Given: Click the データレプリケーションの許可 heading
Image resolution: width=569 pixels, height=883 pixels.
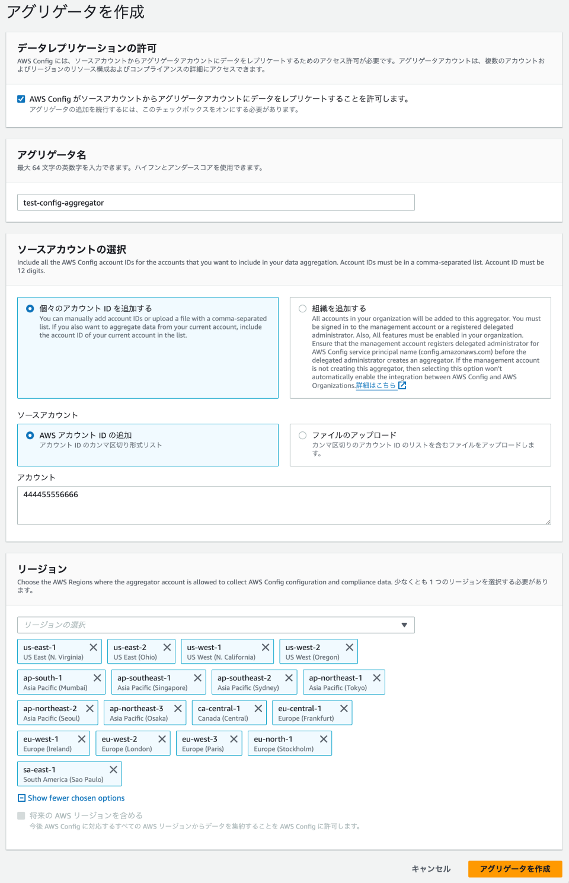Looking at the screenshot, I should point(87,48).
